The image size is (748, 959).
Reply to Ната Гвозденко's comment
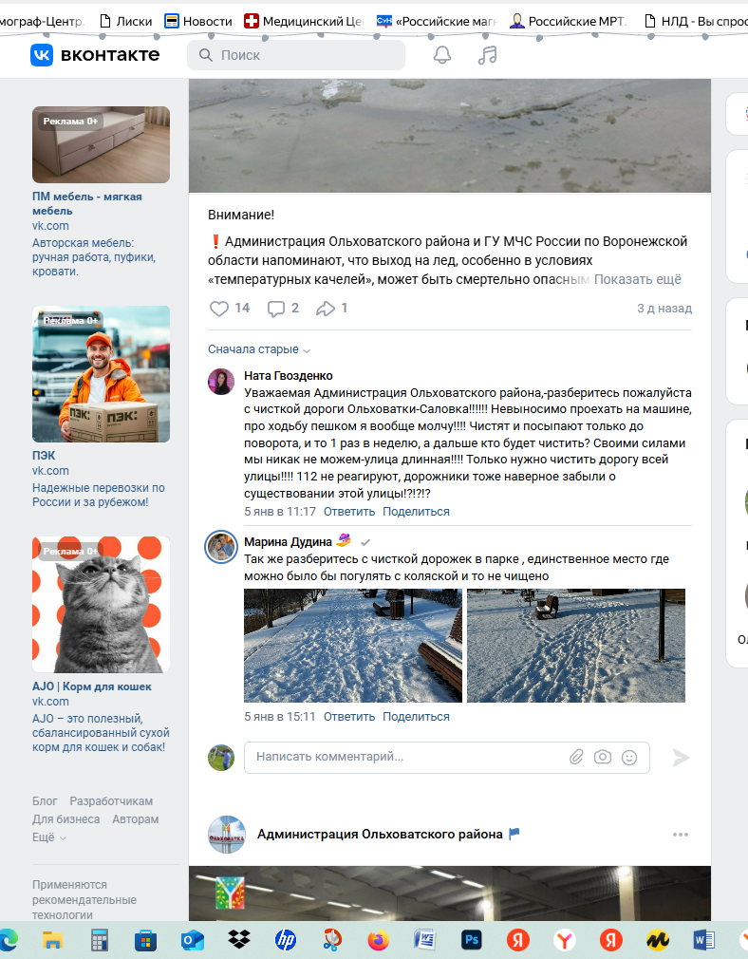349,511
